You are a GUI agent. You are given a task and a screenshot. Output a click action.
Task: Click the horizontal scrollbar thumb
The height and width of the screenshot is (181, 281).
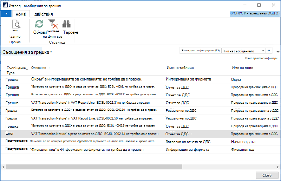pos(94,167)
